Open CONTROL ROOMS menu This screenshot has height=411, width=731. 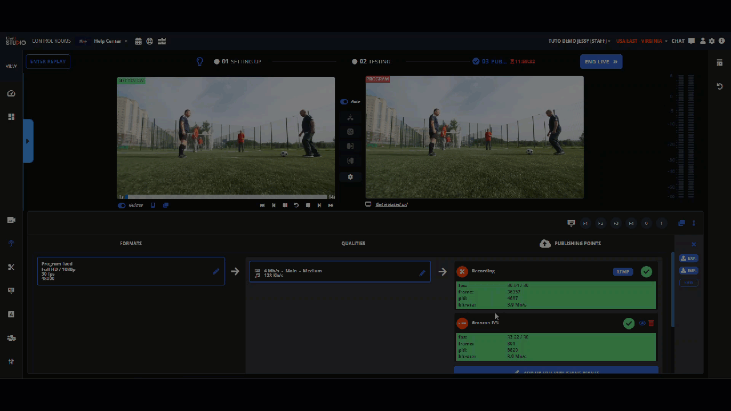(x=51, y=41)
